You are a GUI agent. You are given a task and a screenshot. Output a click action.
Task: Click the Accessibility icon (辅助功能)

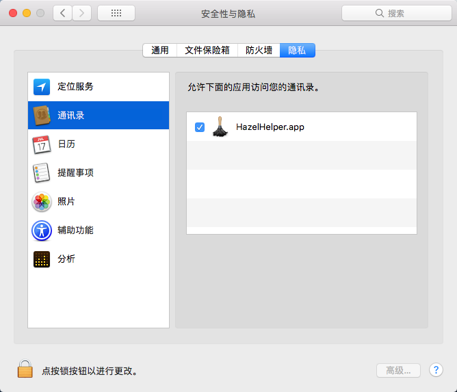42,231
